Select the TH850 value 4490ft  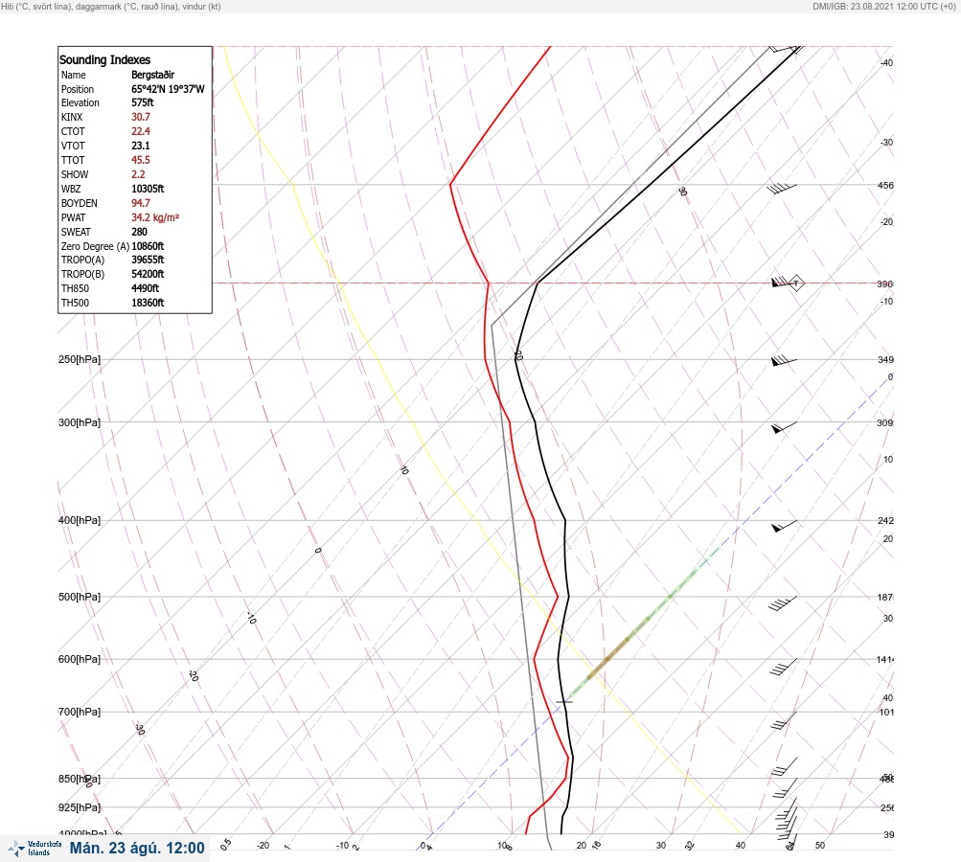145,288
